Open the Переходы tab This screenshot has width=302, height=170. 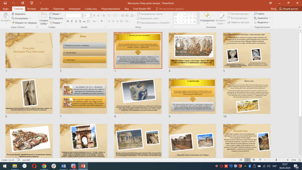coord(59,9)
